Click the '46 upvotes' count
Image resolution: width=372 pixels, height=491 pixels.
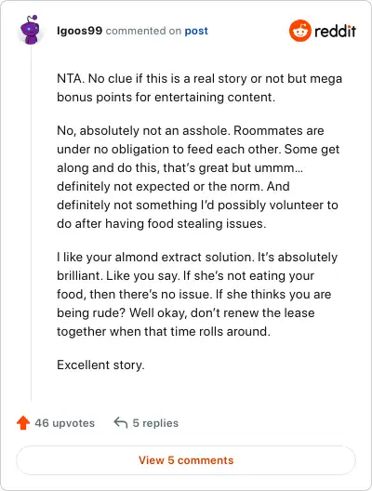pyautogui.click(x=64, y=423)
